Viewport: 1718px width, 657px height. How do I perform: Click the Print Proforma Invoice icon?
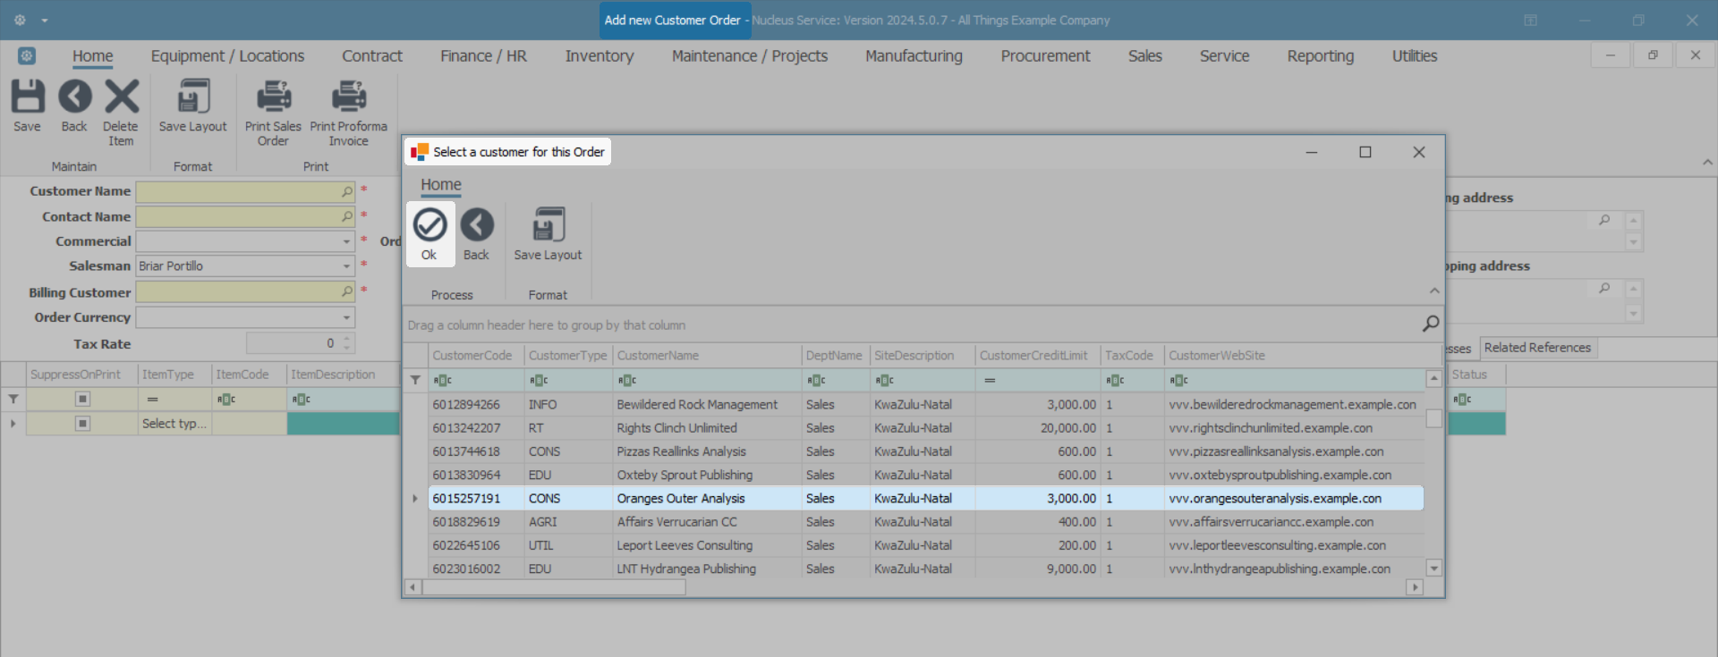coord(348,97)
